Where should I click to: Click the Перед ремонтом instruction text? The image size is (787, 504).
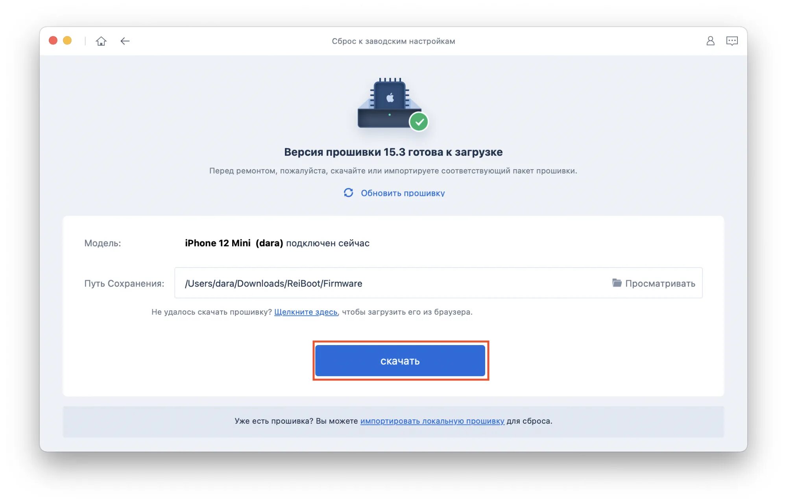tap(393, 171)
